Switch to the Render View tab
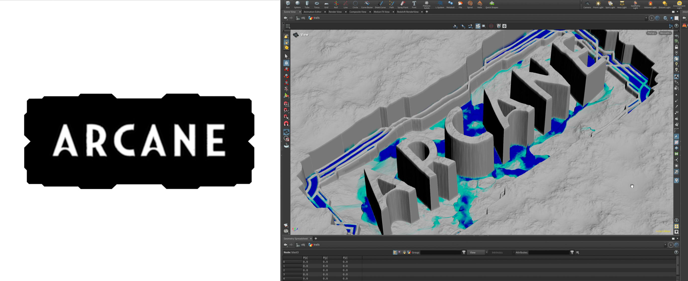This screenshot has width=688, height=281. click(x=335, y=12)
